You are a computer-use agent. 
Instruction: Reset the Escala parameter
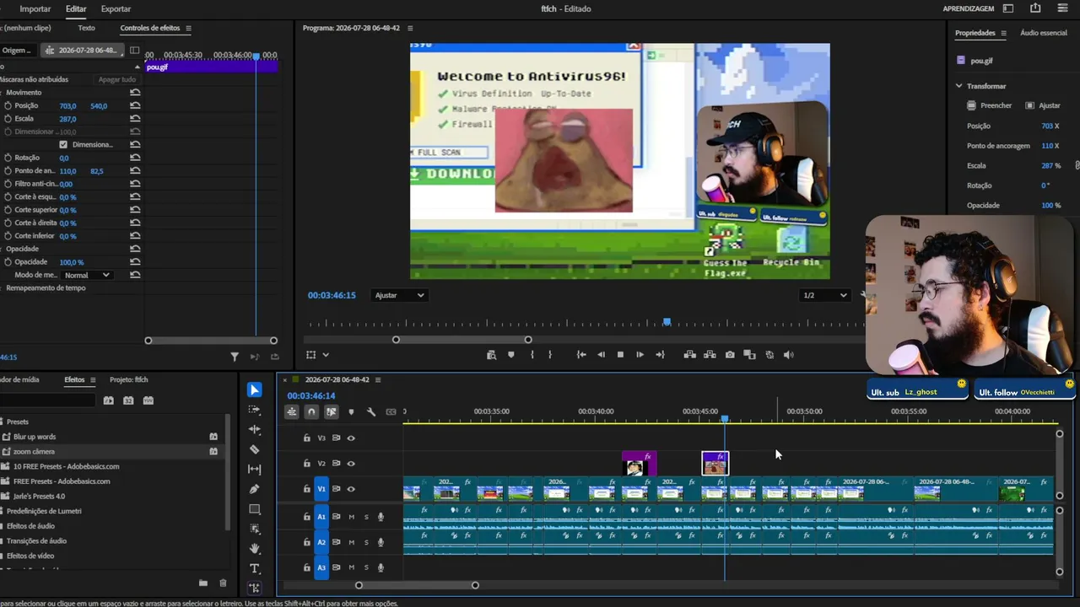click(x=135, y=119)
